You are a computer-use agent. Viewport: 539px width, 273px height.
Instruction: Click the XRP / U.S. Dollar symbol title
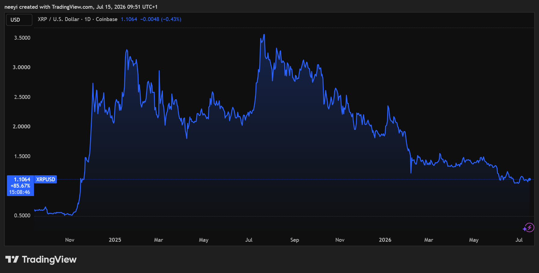click(58, 19)
